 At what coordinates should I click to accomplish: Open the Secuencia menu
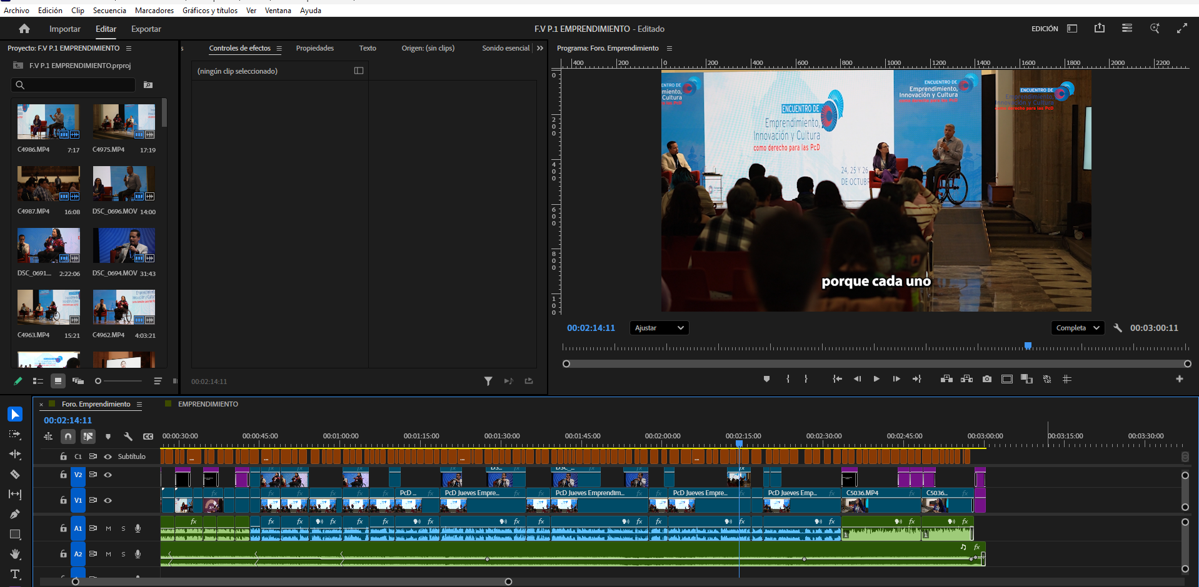[109, 10]
